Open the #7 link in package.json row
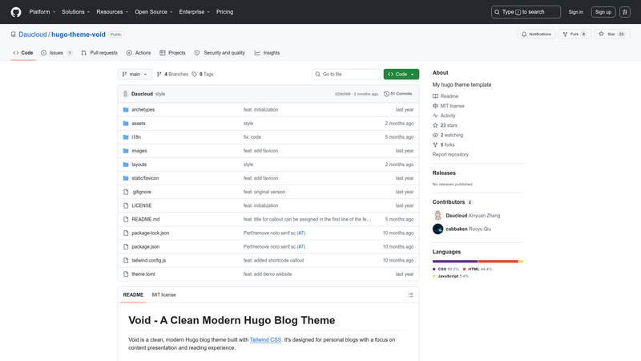 pyautogui.click(x=301, y=247)
